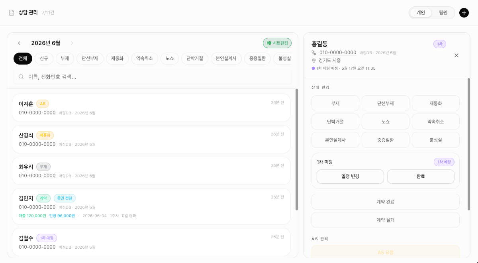Click the AS badge on 이지훈
This screenshot has height=263, width=478.
pos(43,104)
